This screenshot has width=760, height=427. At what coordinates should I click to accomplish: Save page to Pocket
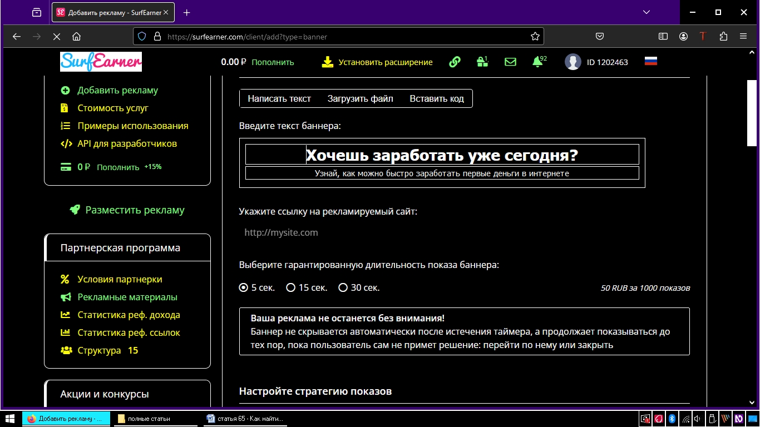600,36
